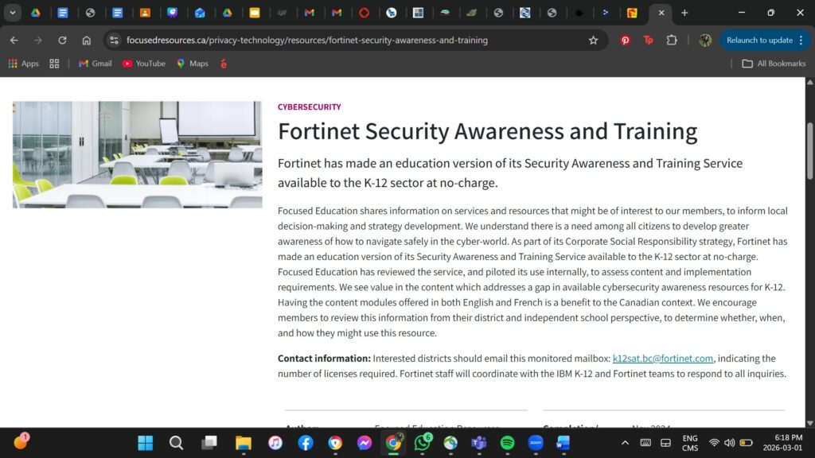Open the YouTube bookmark
The width and height of the screenshot is (815, 458).
point(143,64)
